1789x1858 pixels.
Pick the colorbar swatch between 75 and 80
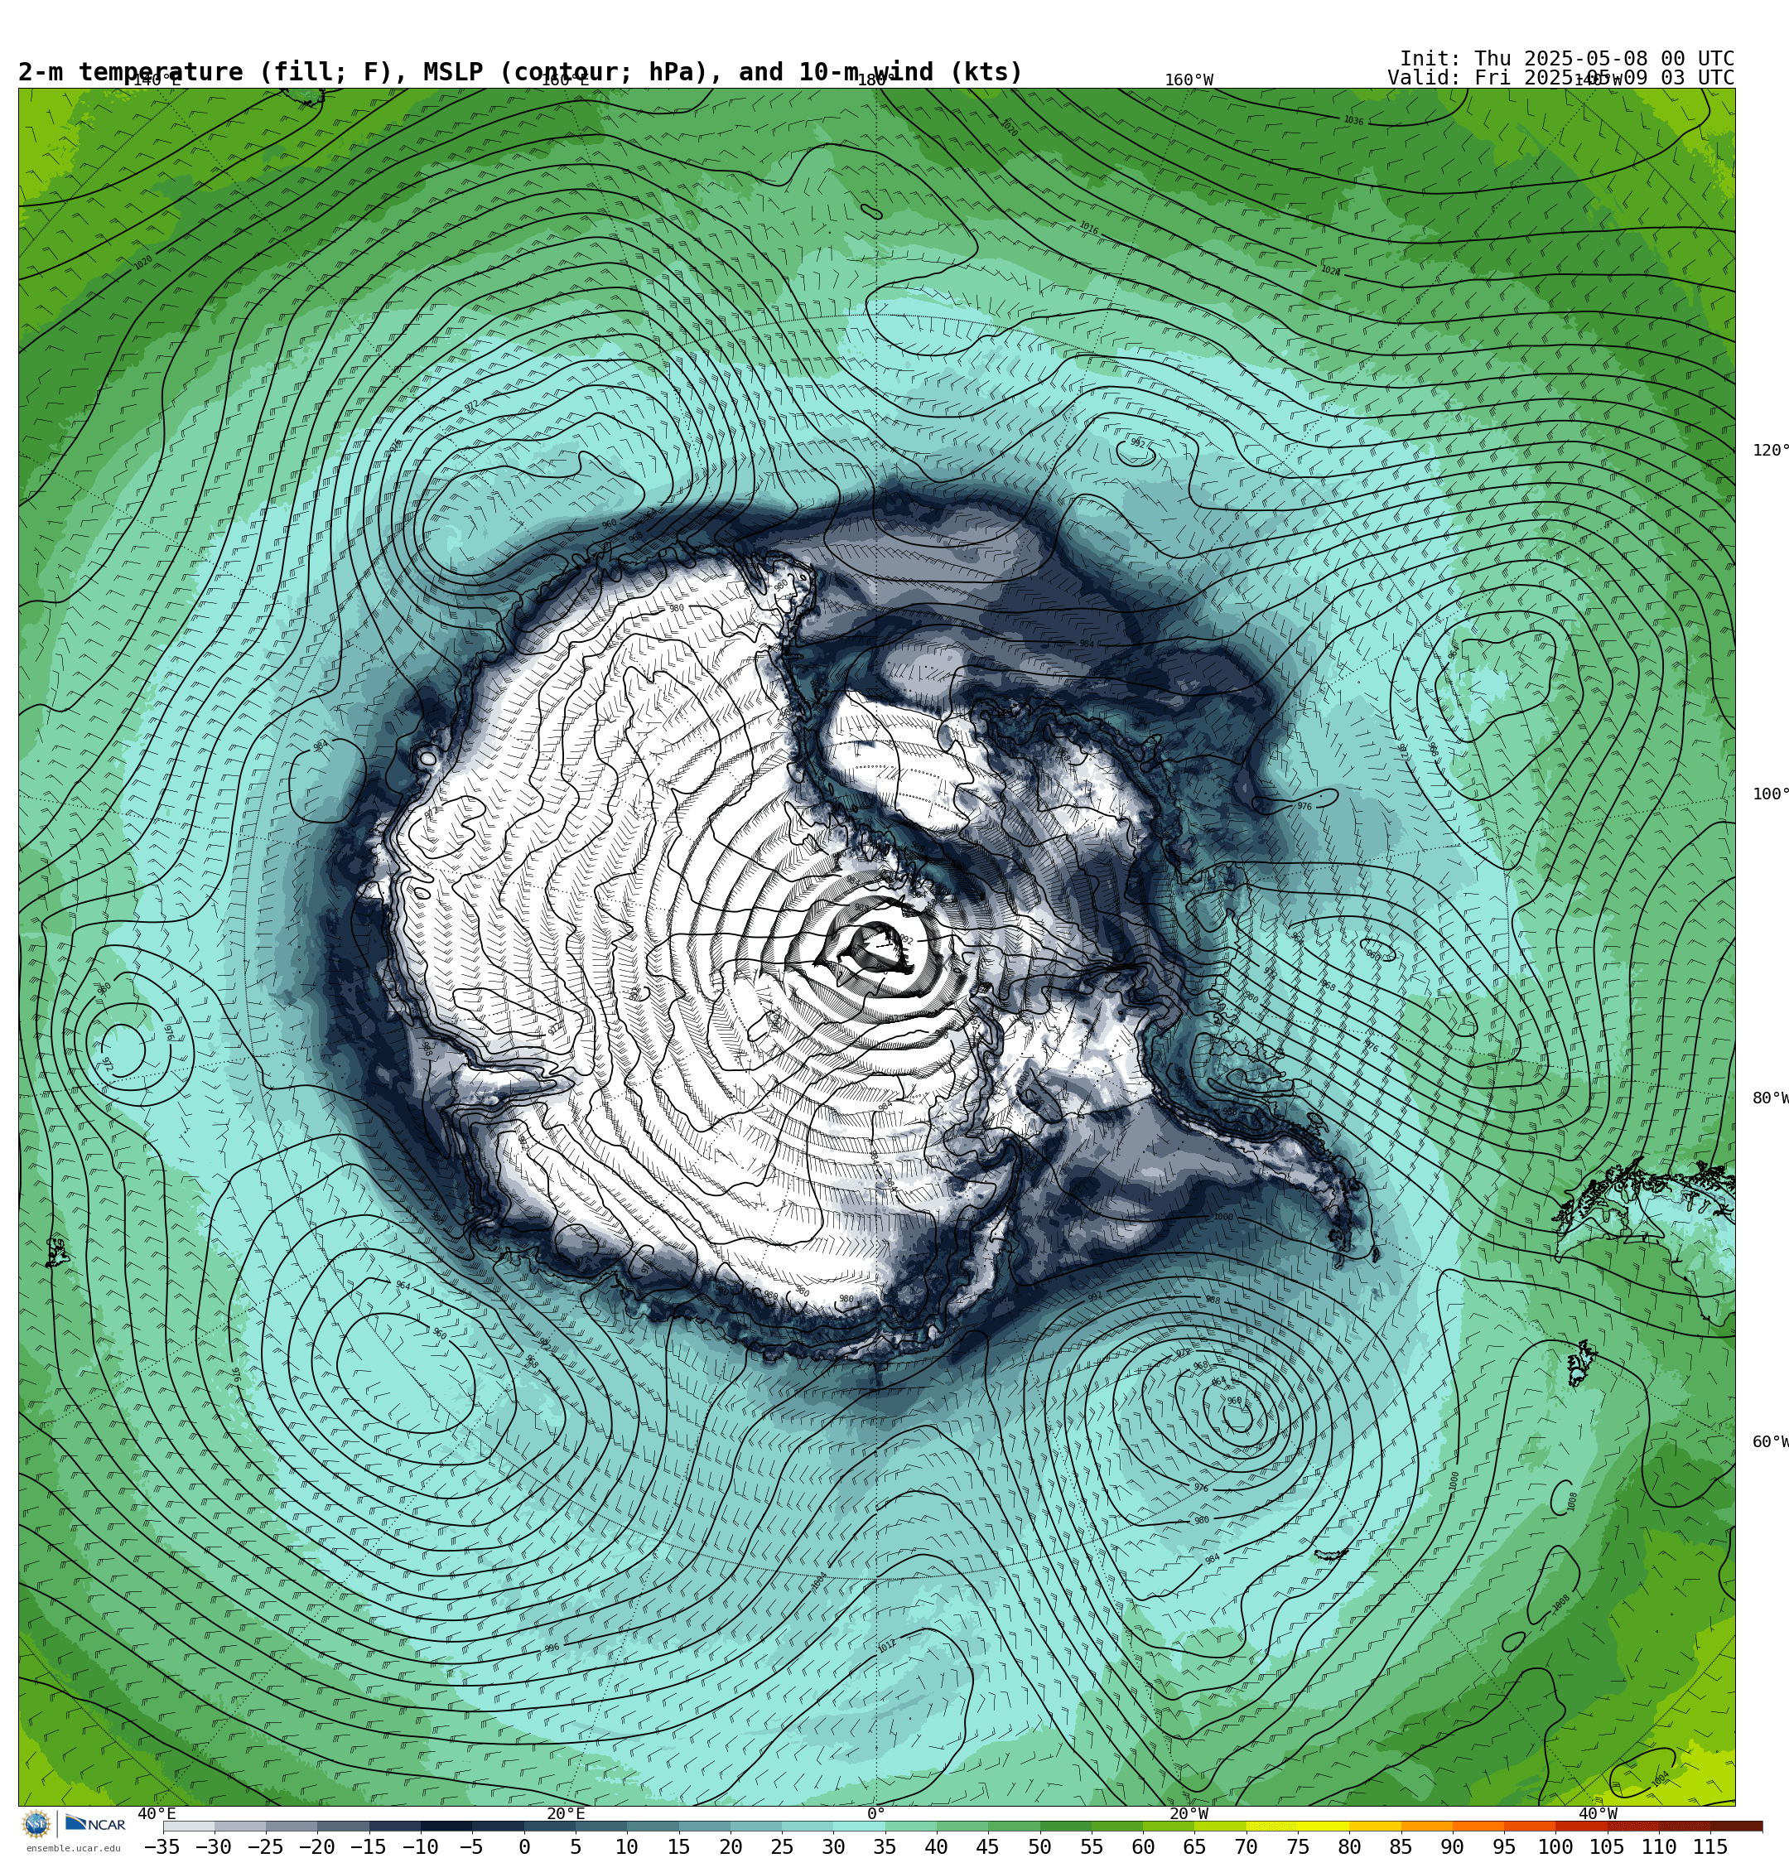tap(1323, 1826)
